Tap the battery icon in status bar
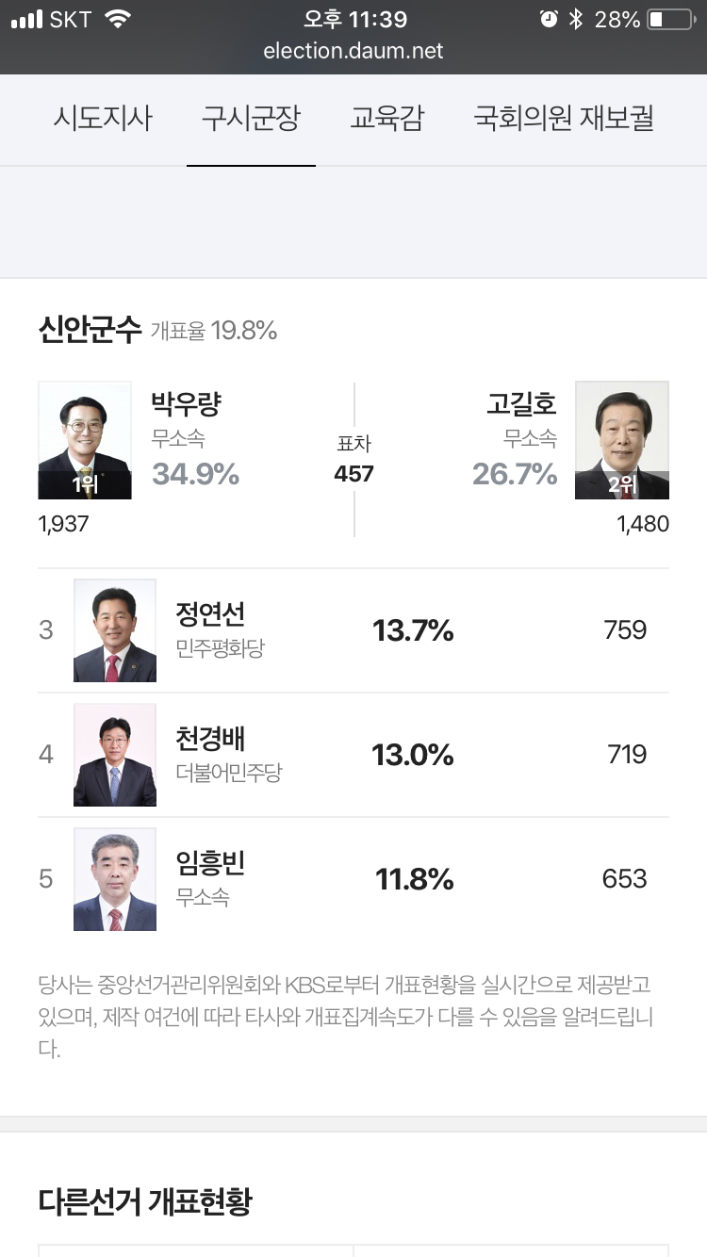 669,19
